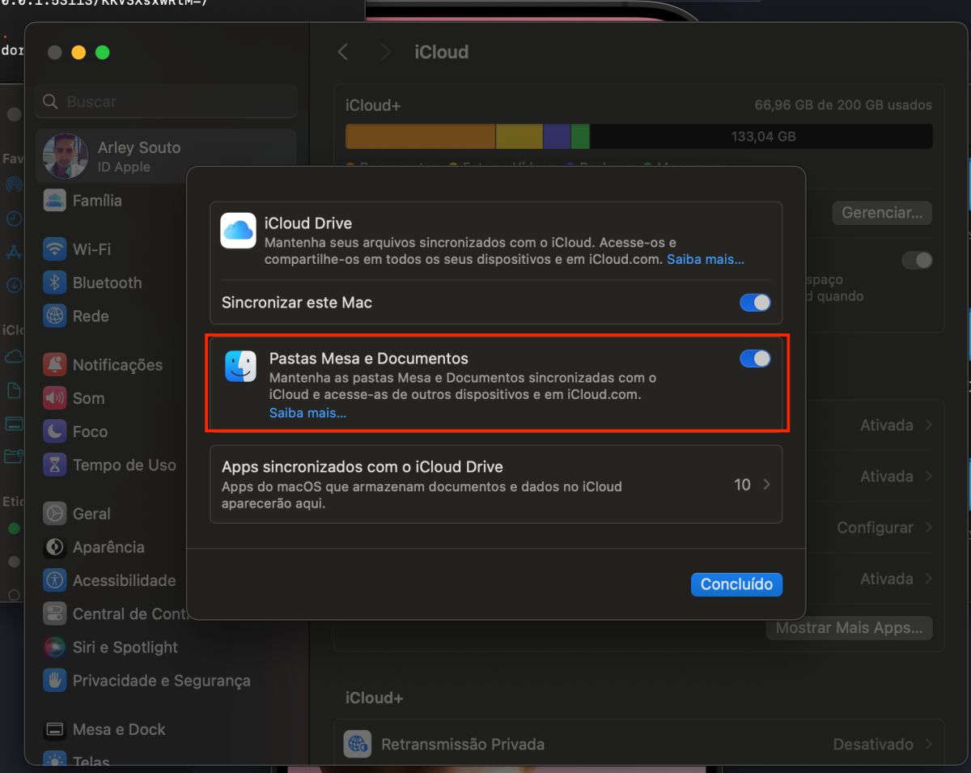
Task: Open Wi-Fi settings icon in sidebar
Action: coord(54,249)
